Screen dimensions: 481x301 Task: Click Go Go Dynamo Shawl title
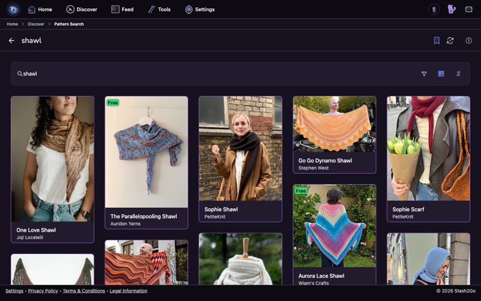(x=325, y=161)
